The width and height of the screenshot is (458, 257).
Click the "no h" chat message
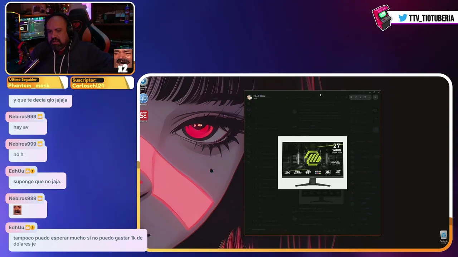click(x=28, y=155)
